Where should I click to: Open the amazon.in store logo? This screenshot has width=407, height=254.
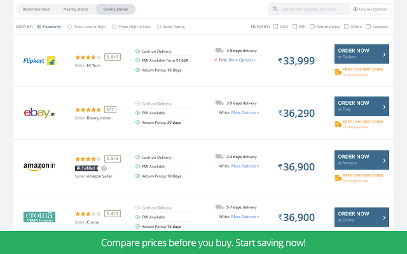(39, 166)
